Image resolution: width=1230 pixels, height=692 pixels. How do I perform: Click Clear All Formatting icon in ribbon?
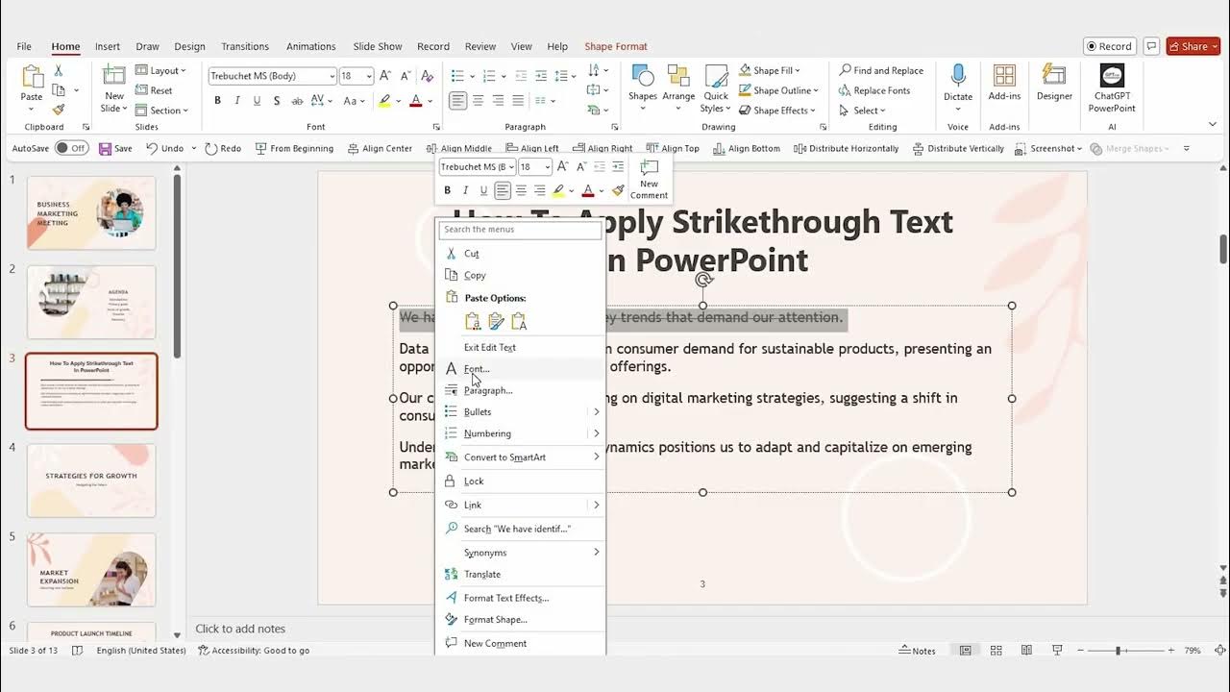coord(427,76)
